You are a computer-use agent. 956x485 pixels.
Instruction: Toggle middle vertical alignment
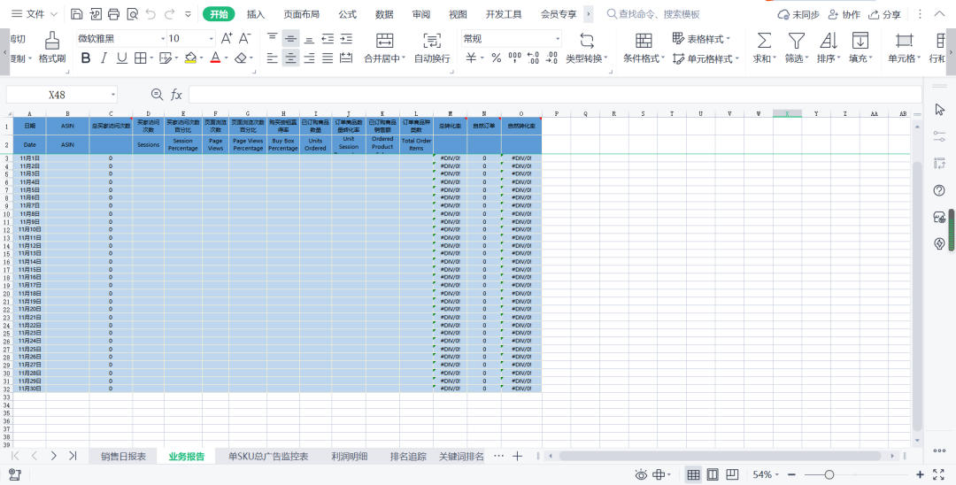pyautogui.click(x=291, y=39)
